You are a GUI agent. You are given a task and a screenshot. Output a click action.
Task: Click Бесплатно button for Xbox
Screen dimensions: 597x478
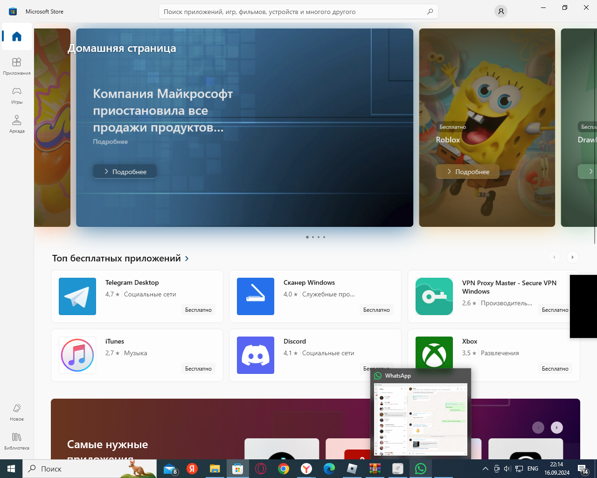[555, 369]
